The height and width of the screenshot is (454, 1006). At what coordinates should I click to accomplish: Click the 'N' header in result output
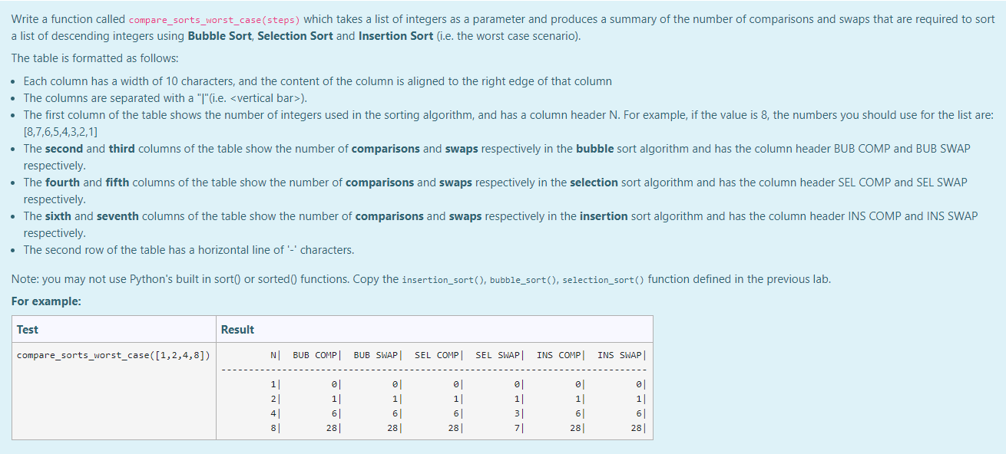coord(274,355)
